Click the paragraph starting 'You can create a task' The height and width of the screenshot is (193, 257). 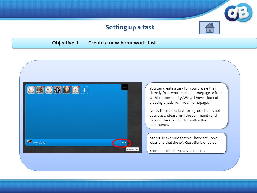click(x=186, y=95)
